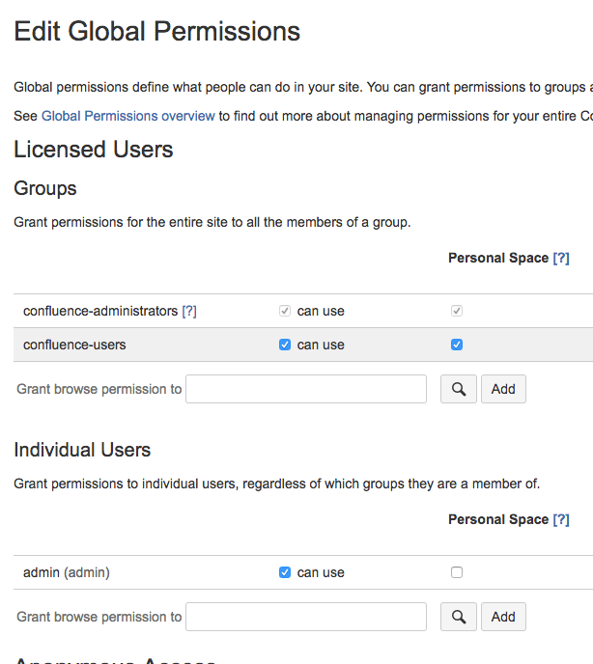The width and height of the screenshot is (593, 664).
Task: Focus the individual user permission input field
Action: [306, 617]
